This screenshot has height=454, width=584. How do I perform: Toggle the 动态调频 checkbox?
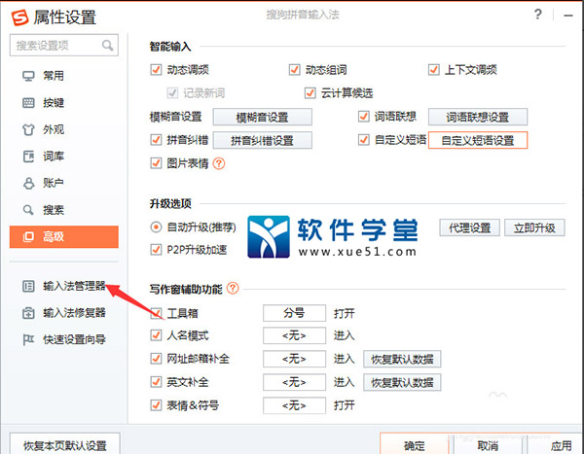[156, 70]
